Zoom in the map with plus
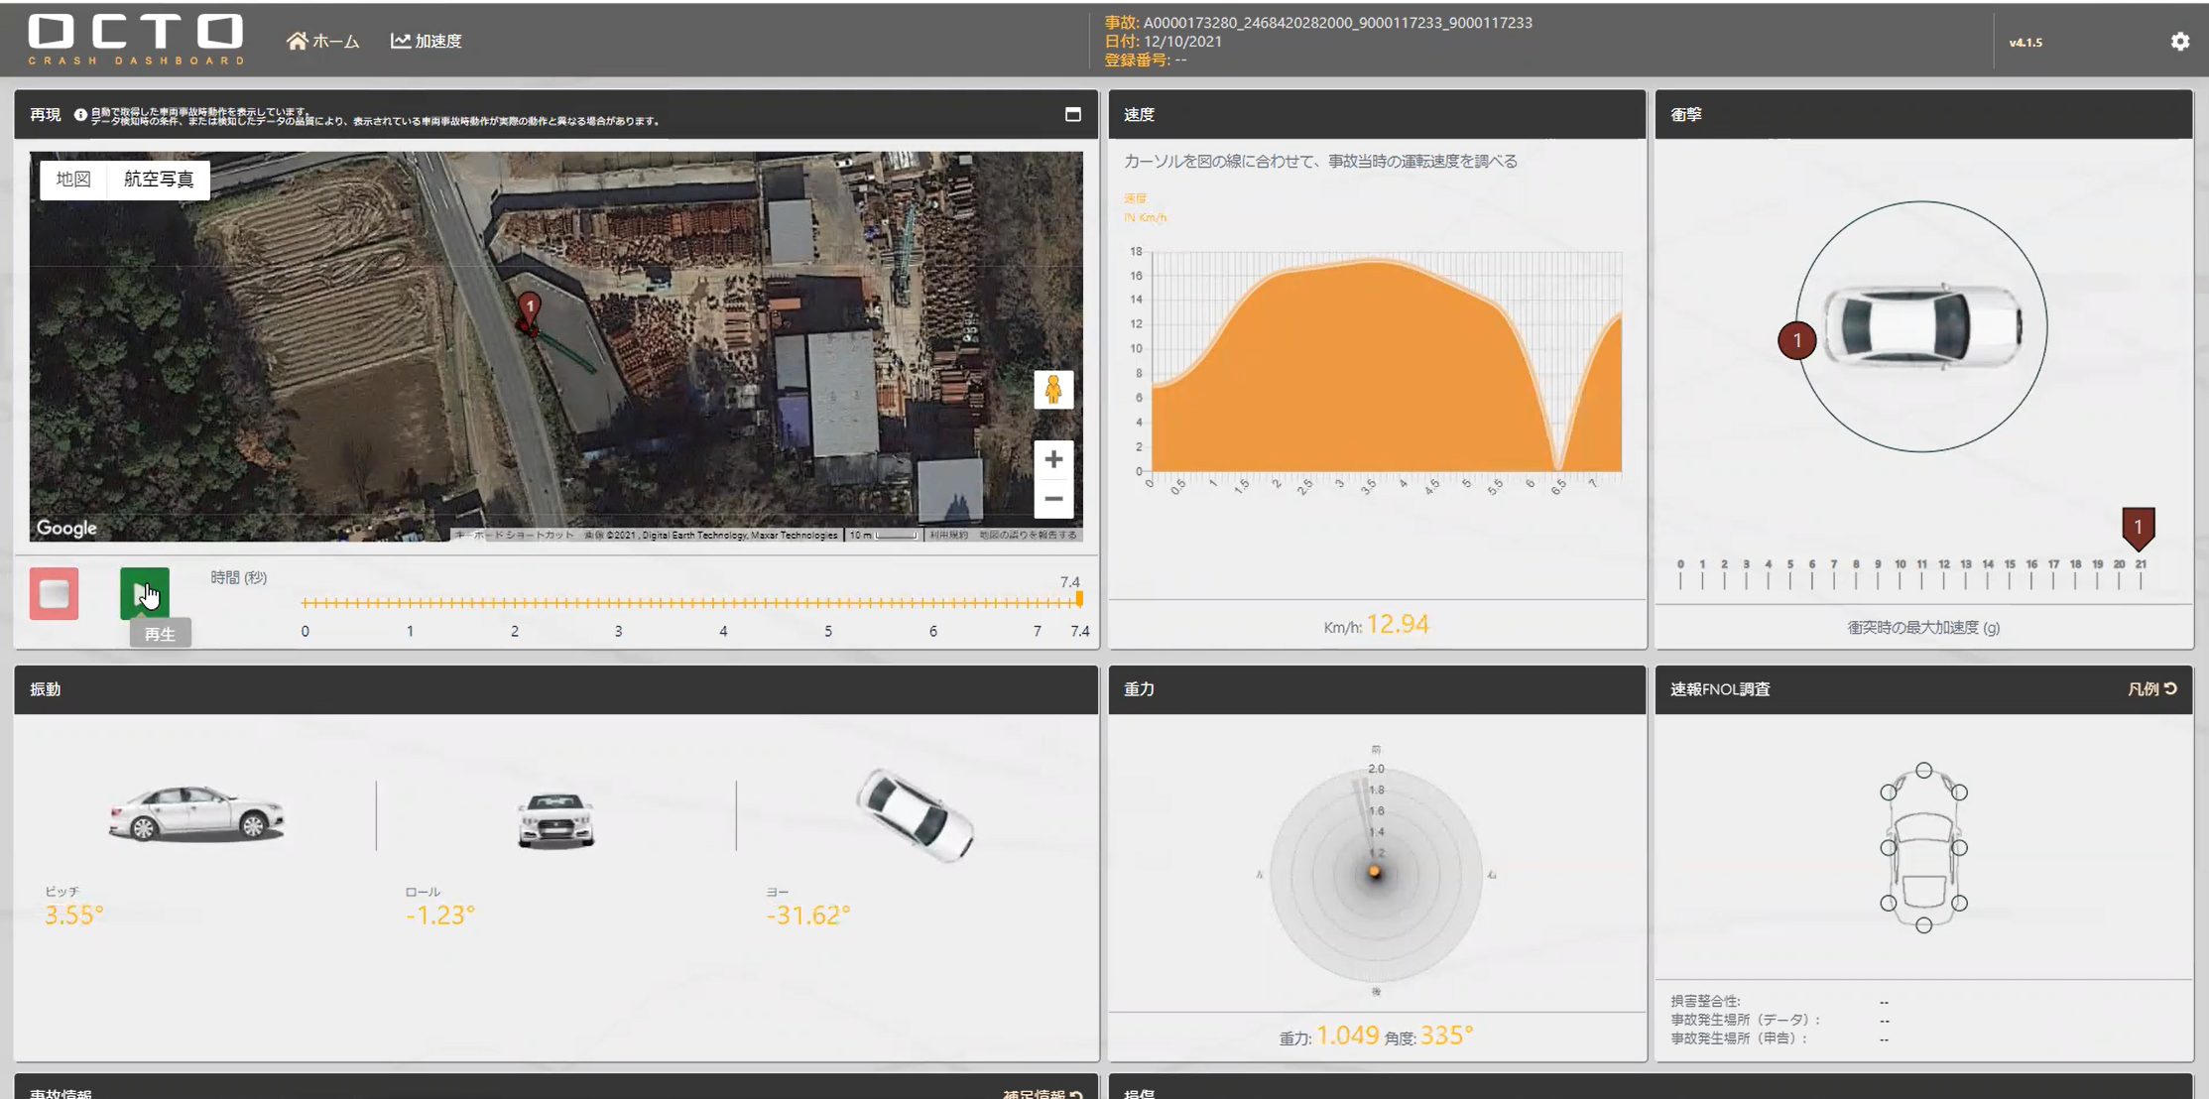The image size is (2209, 1099). (1053, 459)
